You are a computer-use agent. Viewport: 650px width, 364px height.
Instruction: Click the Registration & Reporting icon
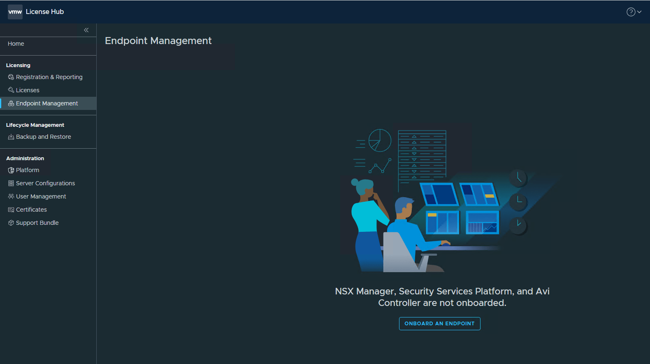pyautogui.click(x=11, y=77)
